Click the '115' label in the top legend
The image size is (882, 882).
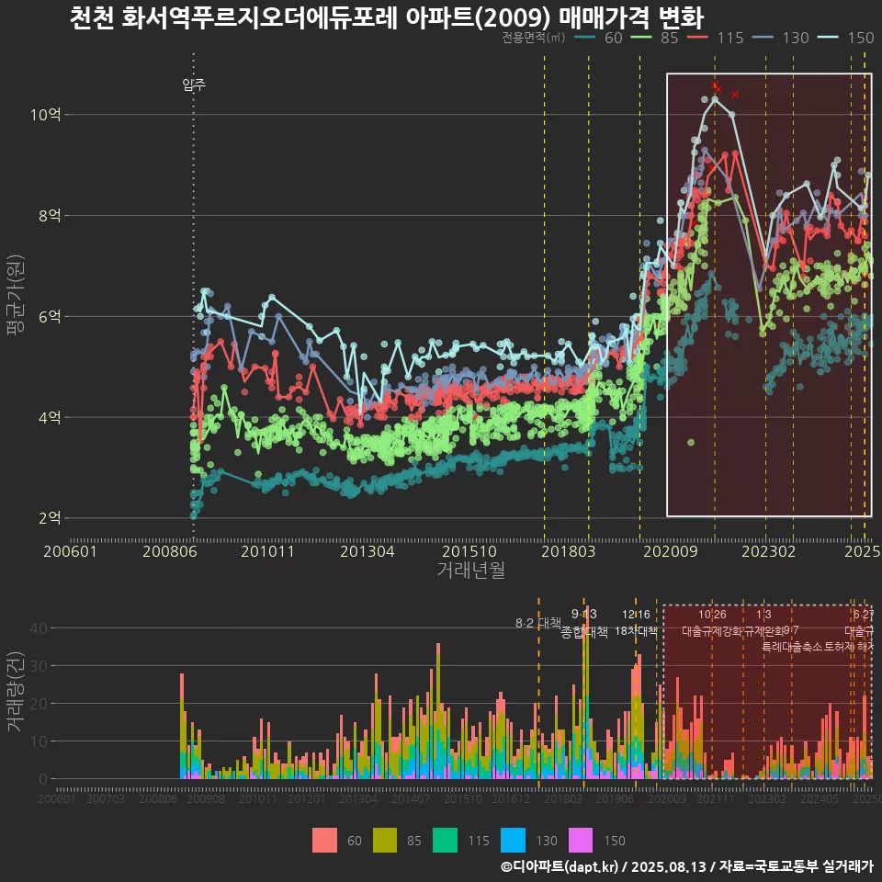click(730, 38)
